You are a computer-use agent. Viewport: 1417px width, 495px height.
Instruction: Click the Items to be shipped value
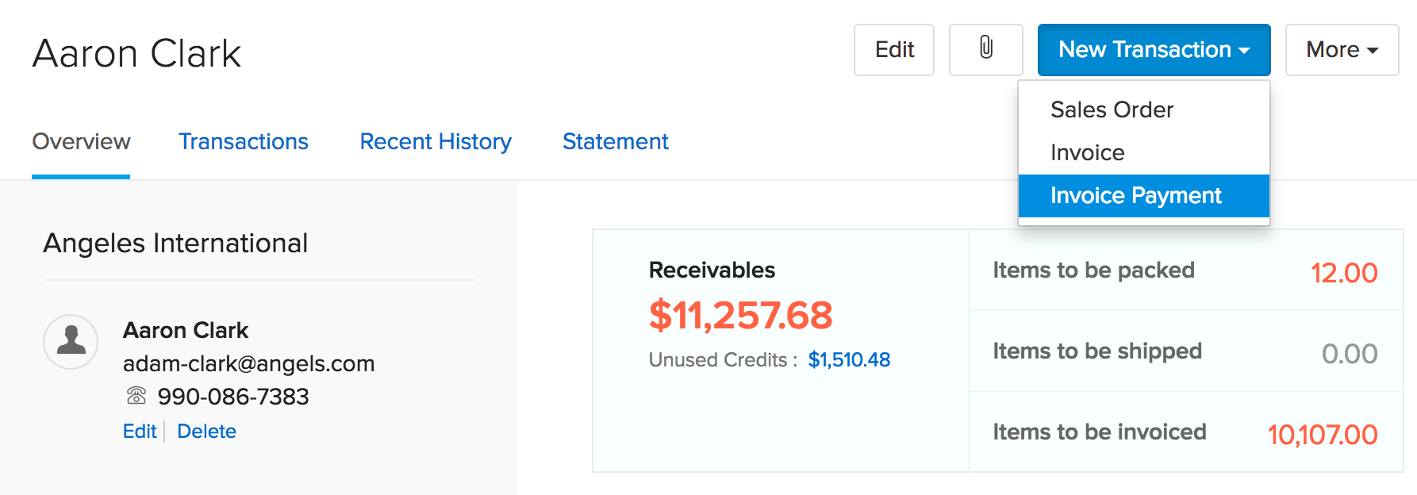1349,354
